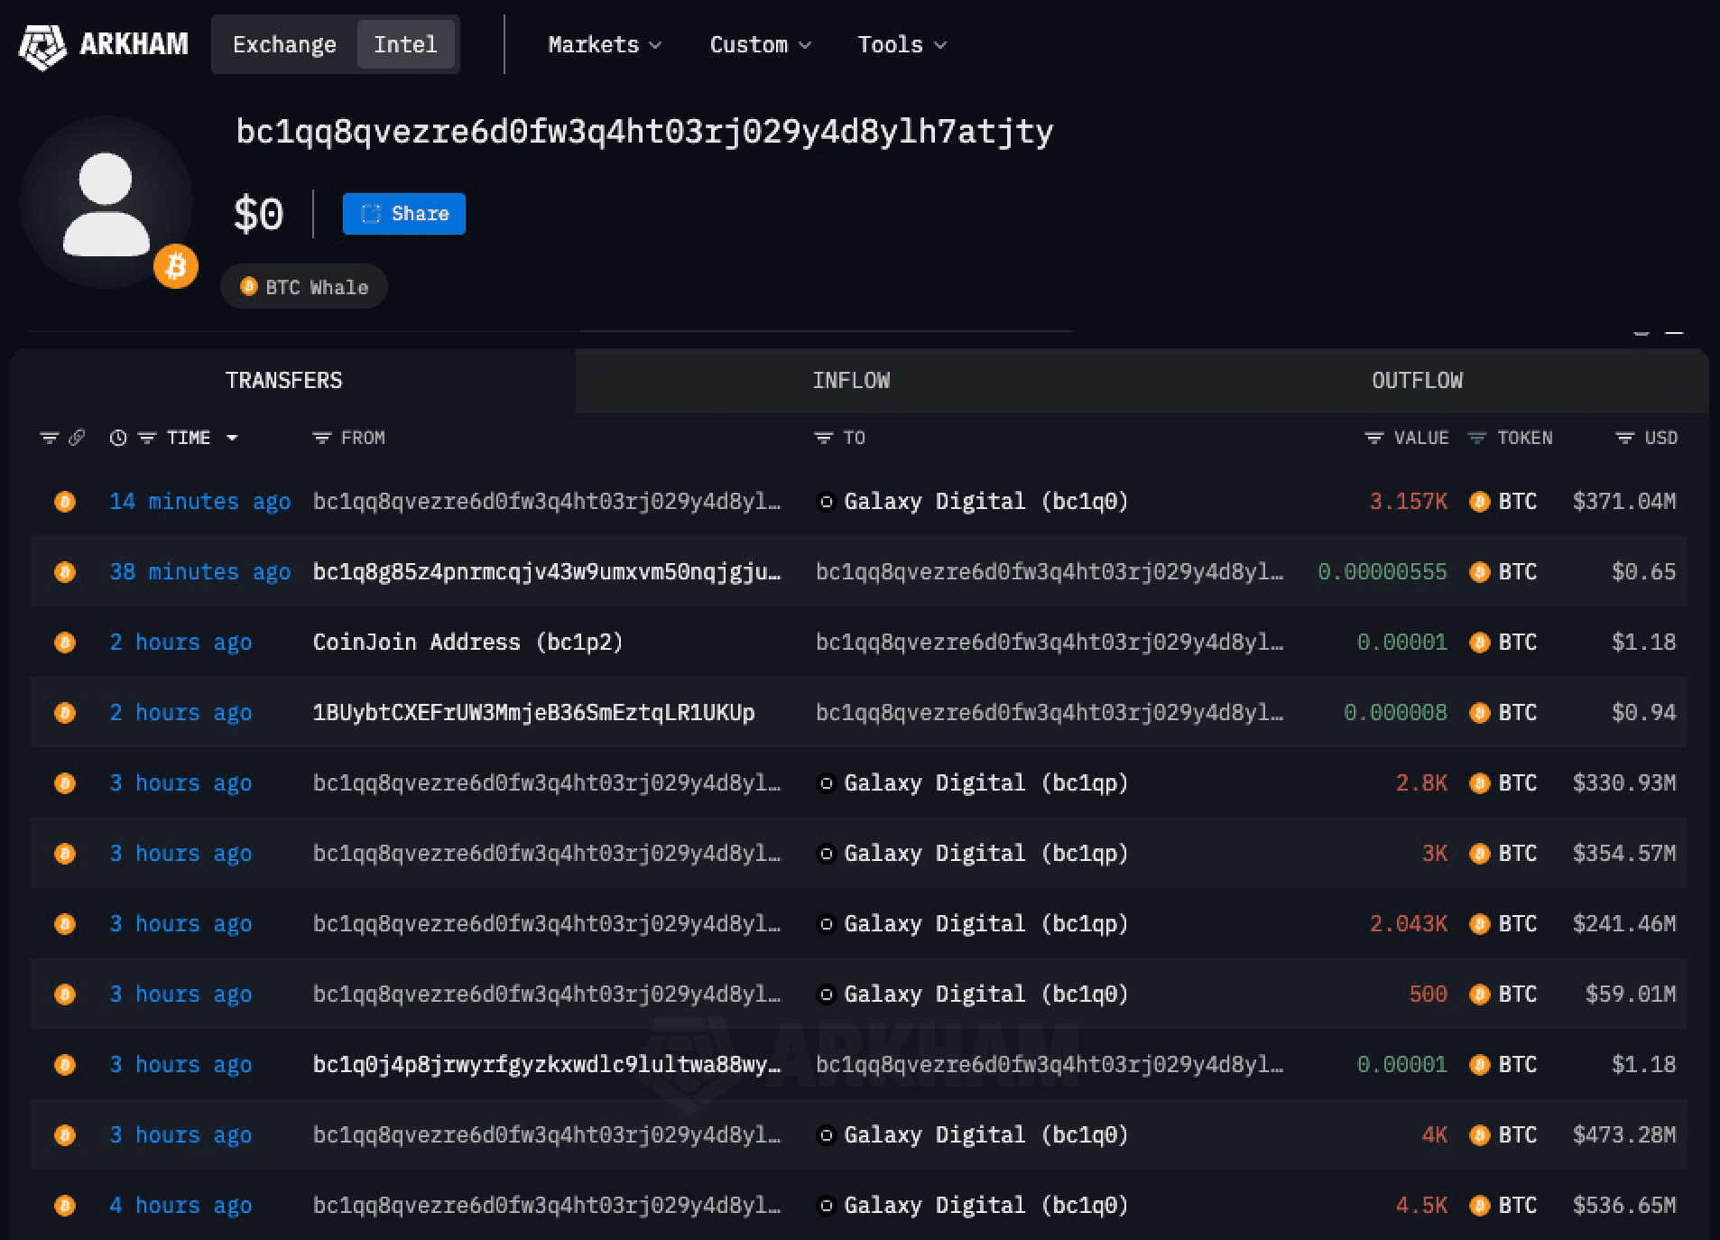Click Galaxy Digital (bc1q0) in $59.01M row
1720x1240 pixels.
[986, 995]
